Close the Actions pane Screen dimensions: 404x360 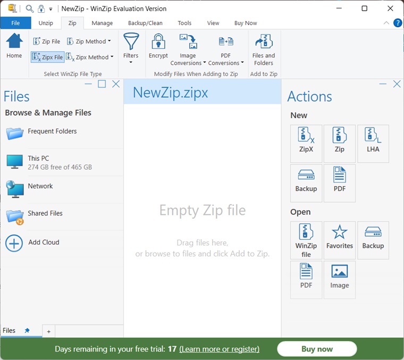[x=397, y=84]
